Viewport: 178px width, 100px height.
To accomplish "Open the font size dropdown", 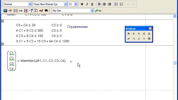I will (76, 4).
